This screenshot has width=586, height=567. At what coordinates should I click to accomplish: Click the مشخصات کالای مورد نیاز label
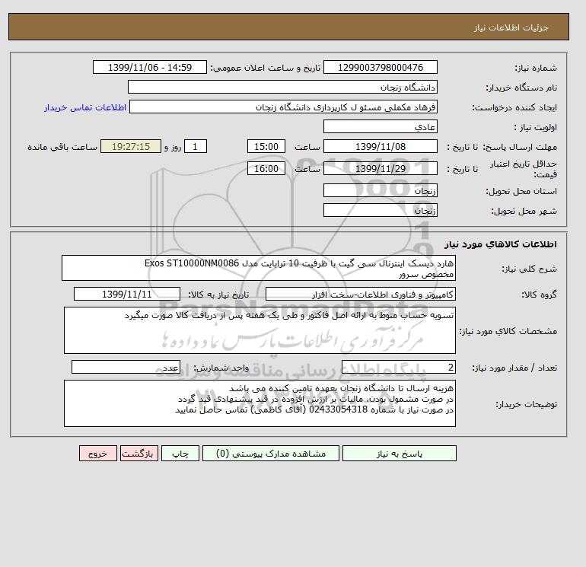pos(508,331)
